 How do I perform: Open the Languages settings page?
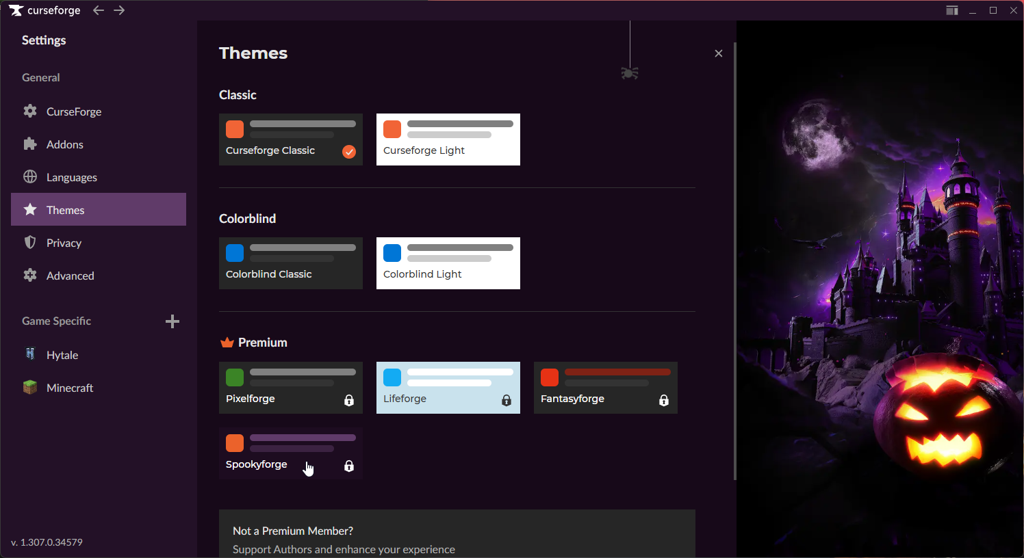click(99, 176)
